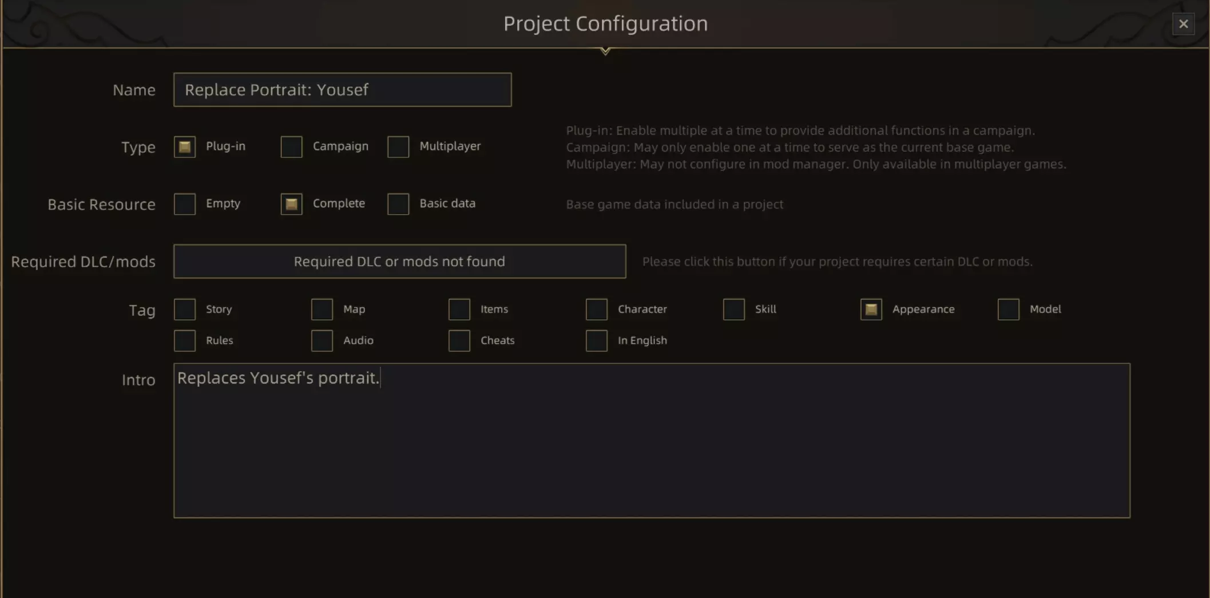The width and height of the screenshot is (1210, 598).
Task: Enable the Rules tag
Action: [185, 341]
